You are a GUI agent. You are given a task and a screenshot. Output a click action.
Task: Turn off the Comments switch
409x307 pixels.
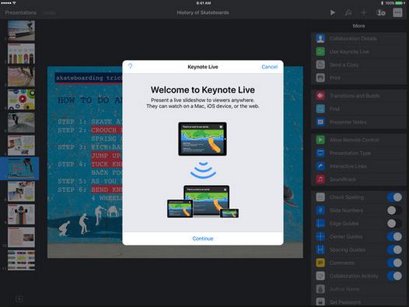394,263
